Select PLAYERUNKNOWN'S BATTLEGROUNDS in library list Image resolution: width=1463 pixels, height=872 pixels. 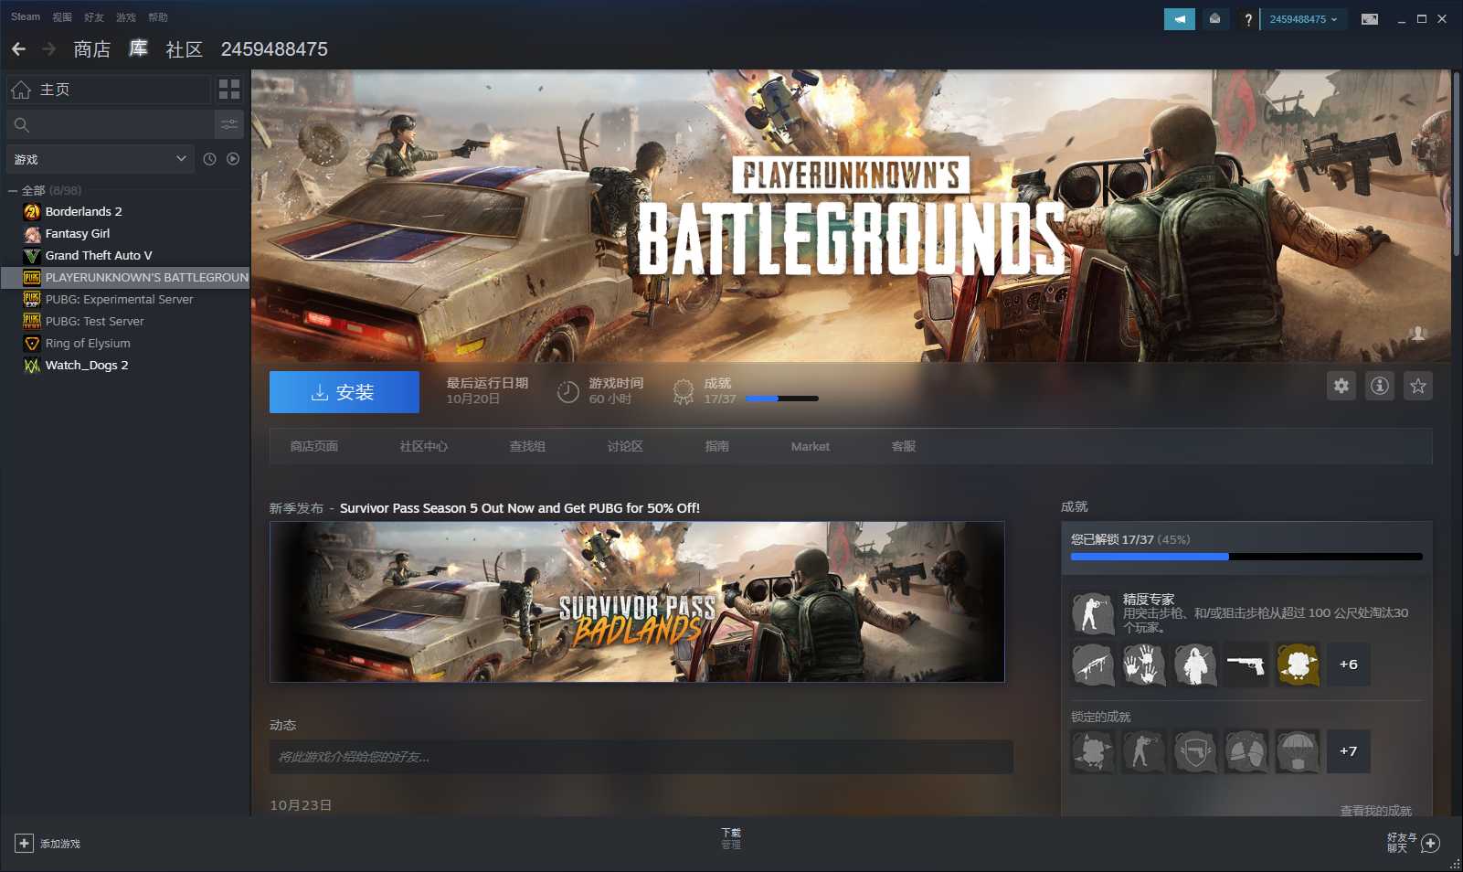[125, 277]
